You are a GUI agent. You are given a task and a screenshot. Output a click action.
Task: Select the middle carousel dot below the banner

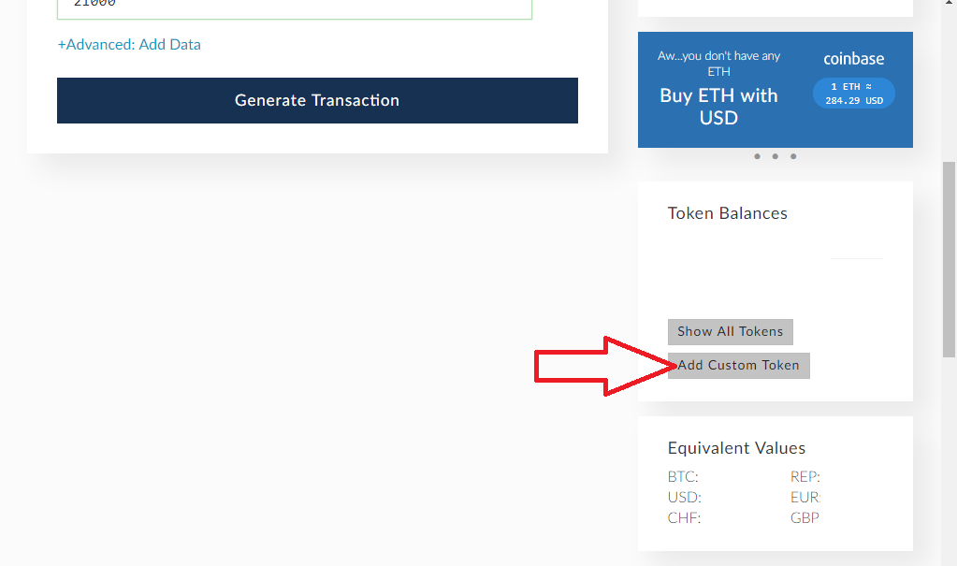(x=776, y=156)
